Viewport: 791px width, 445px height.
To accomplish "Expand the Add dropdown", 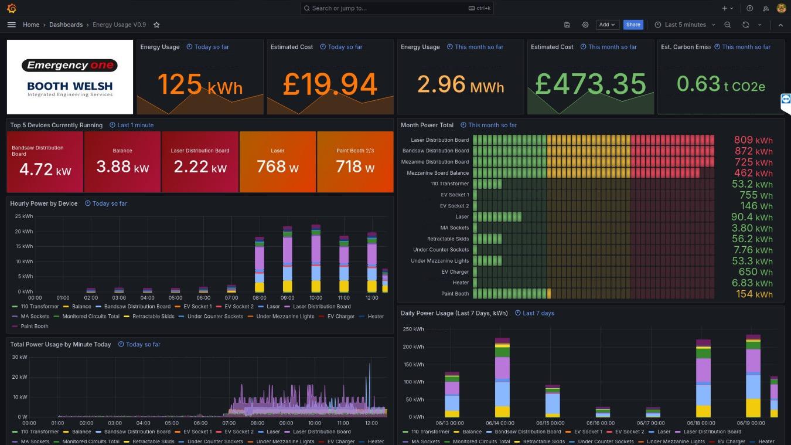I will [x=607, y=25].
